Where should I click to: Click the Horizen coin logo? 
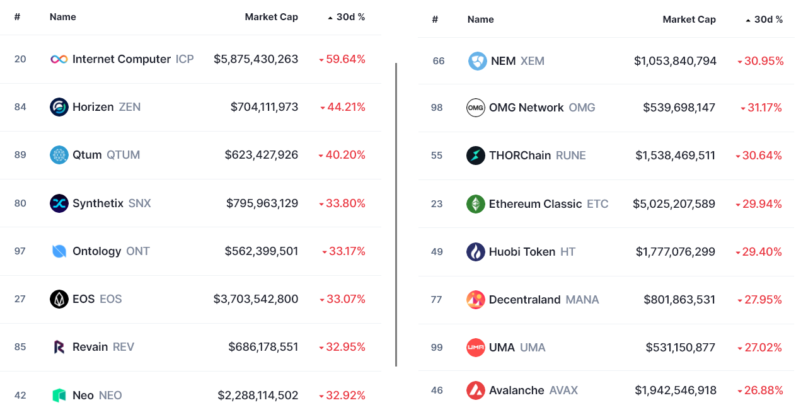point(59,107)
